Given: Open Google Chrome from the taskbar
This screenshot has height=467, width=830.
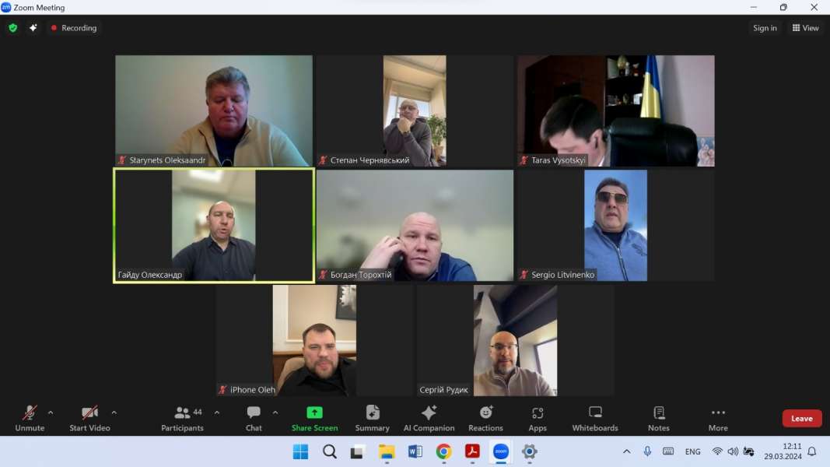Looking at the screenshot, I should pos(443,451).
